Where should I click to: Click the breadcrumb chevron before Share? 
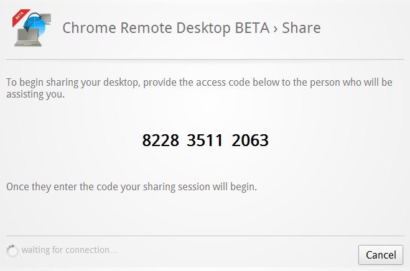(x=276, y=29)
